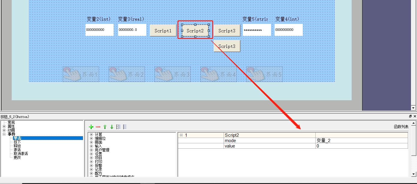
Task: Click the collapse-all tree icon in the function toolbar
Action: tap(125, 127)
